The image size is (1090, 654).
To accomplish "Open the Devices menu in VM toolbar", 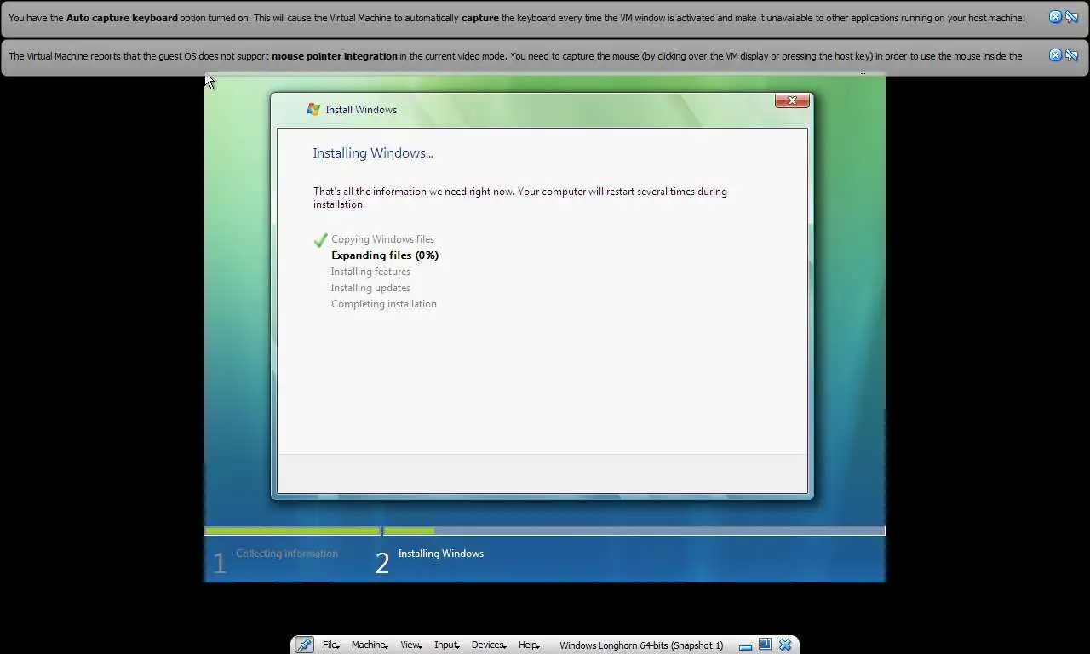I will [489, 645].
